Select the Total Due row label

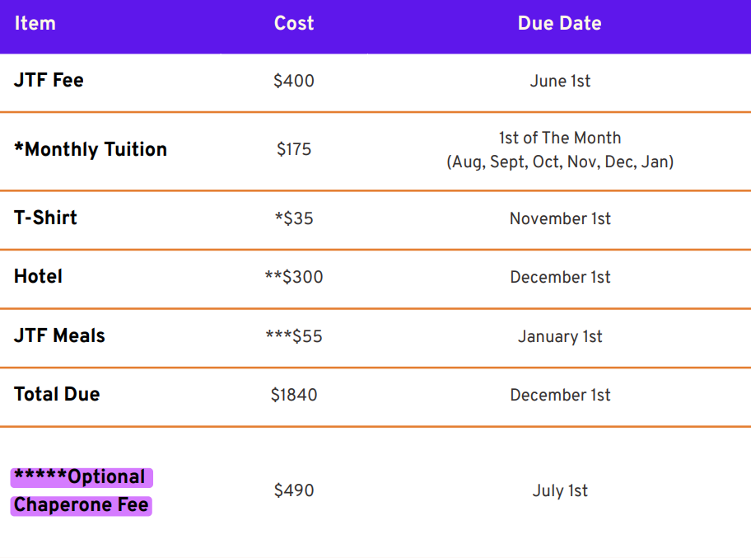point(57,395)
